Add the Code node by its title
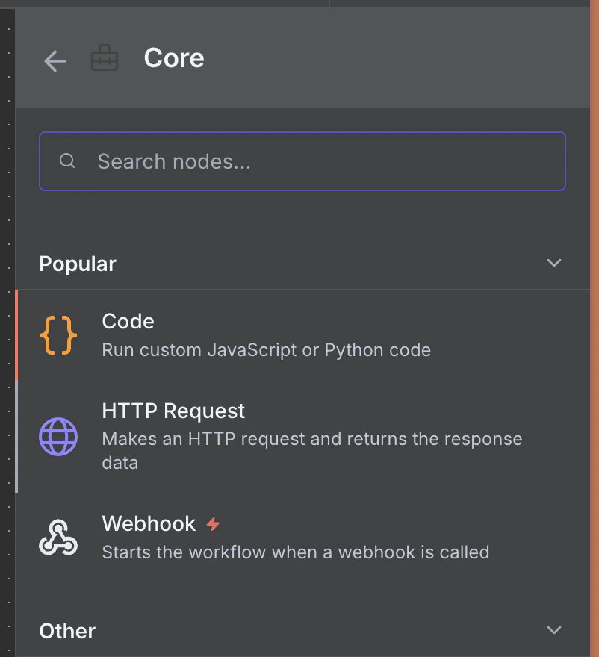Viewport: 599px width, 657px height. [x=128, y=322]
